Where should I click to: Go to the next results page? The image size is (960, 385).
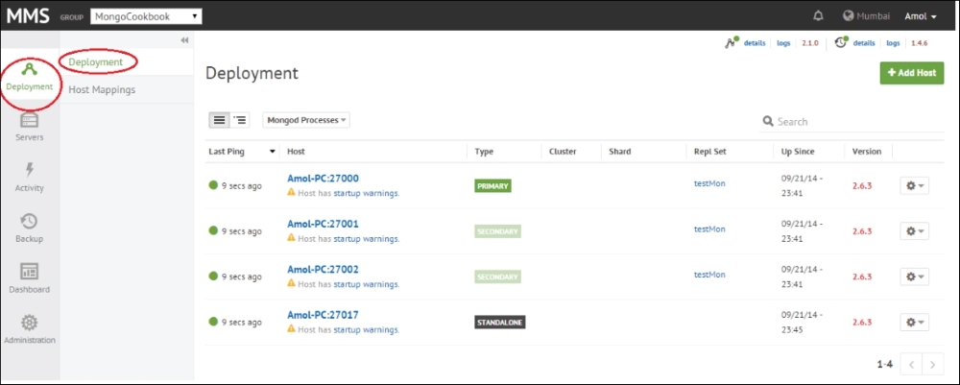tap(932, 365)
